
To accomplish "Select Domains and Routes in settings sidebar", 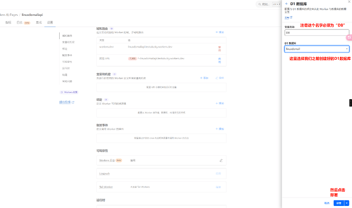I will 67,36.
